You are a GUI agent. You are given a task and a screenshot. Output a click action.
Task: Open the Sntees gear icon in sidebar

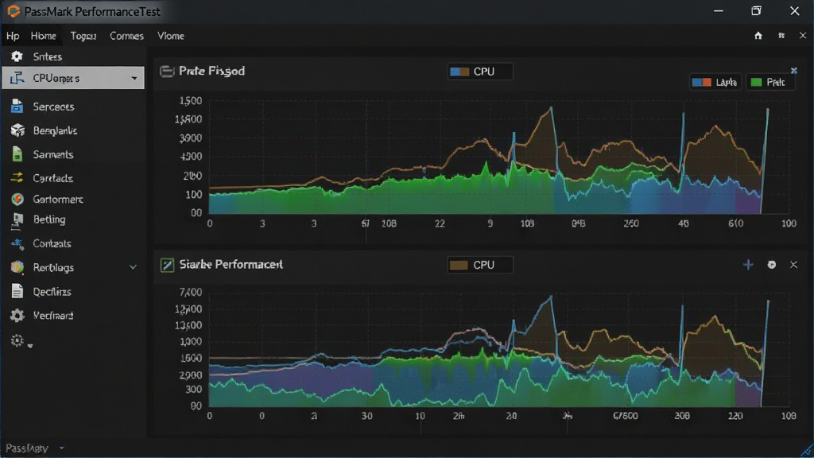point(17,56)
